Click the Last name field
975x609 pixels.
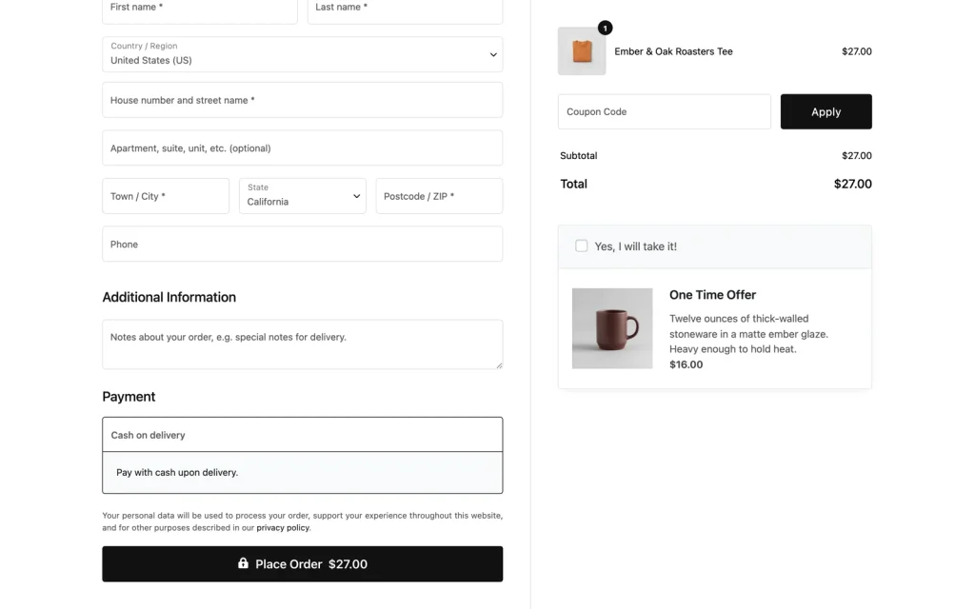coord(405,10)
